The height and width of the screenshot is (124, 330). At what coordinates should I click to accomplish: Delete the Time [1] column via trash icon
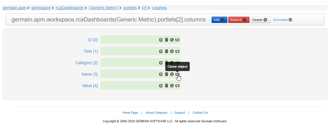166,51
